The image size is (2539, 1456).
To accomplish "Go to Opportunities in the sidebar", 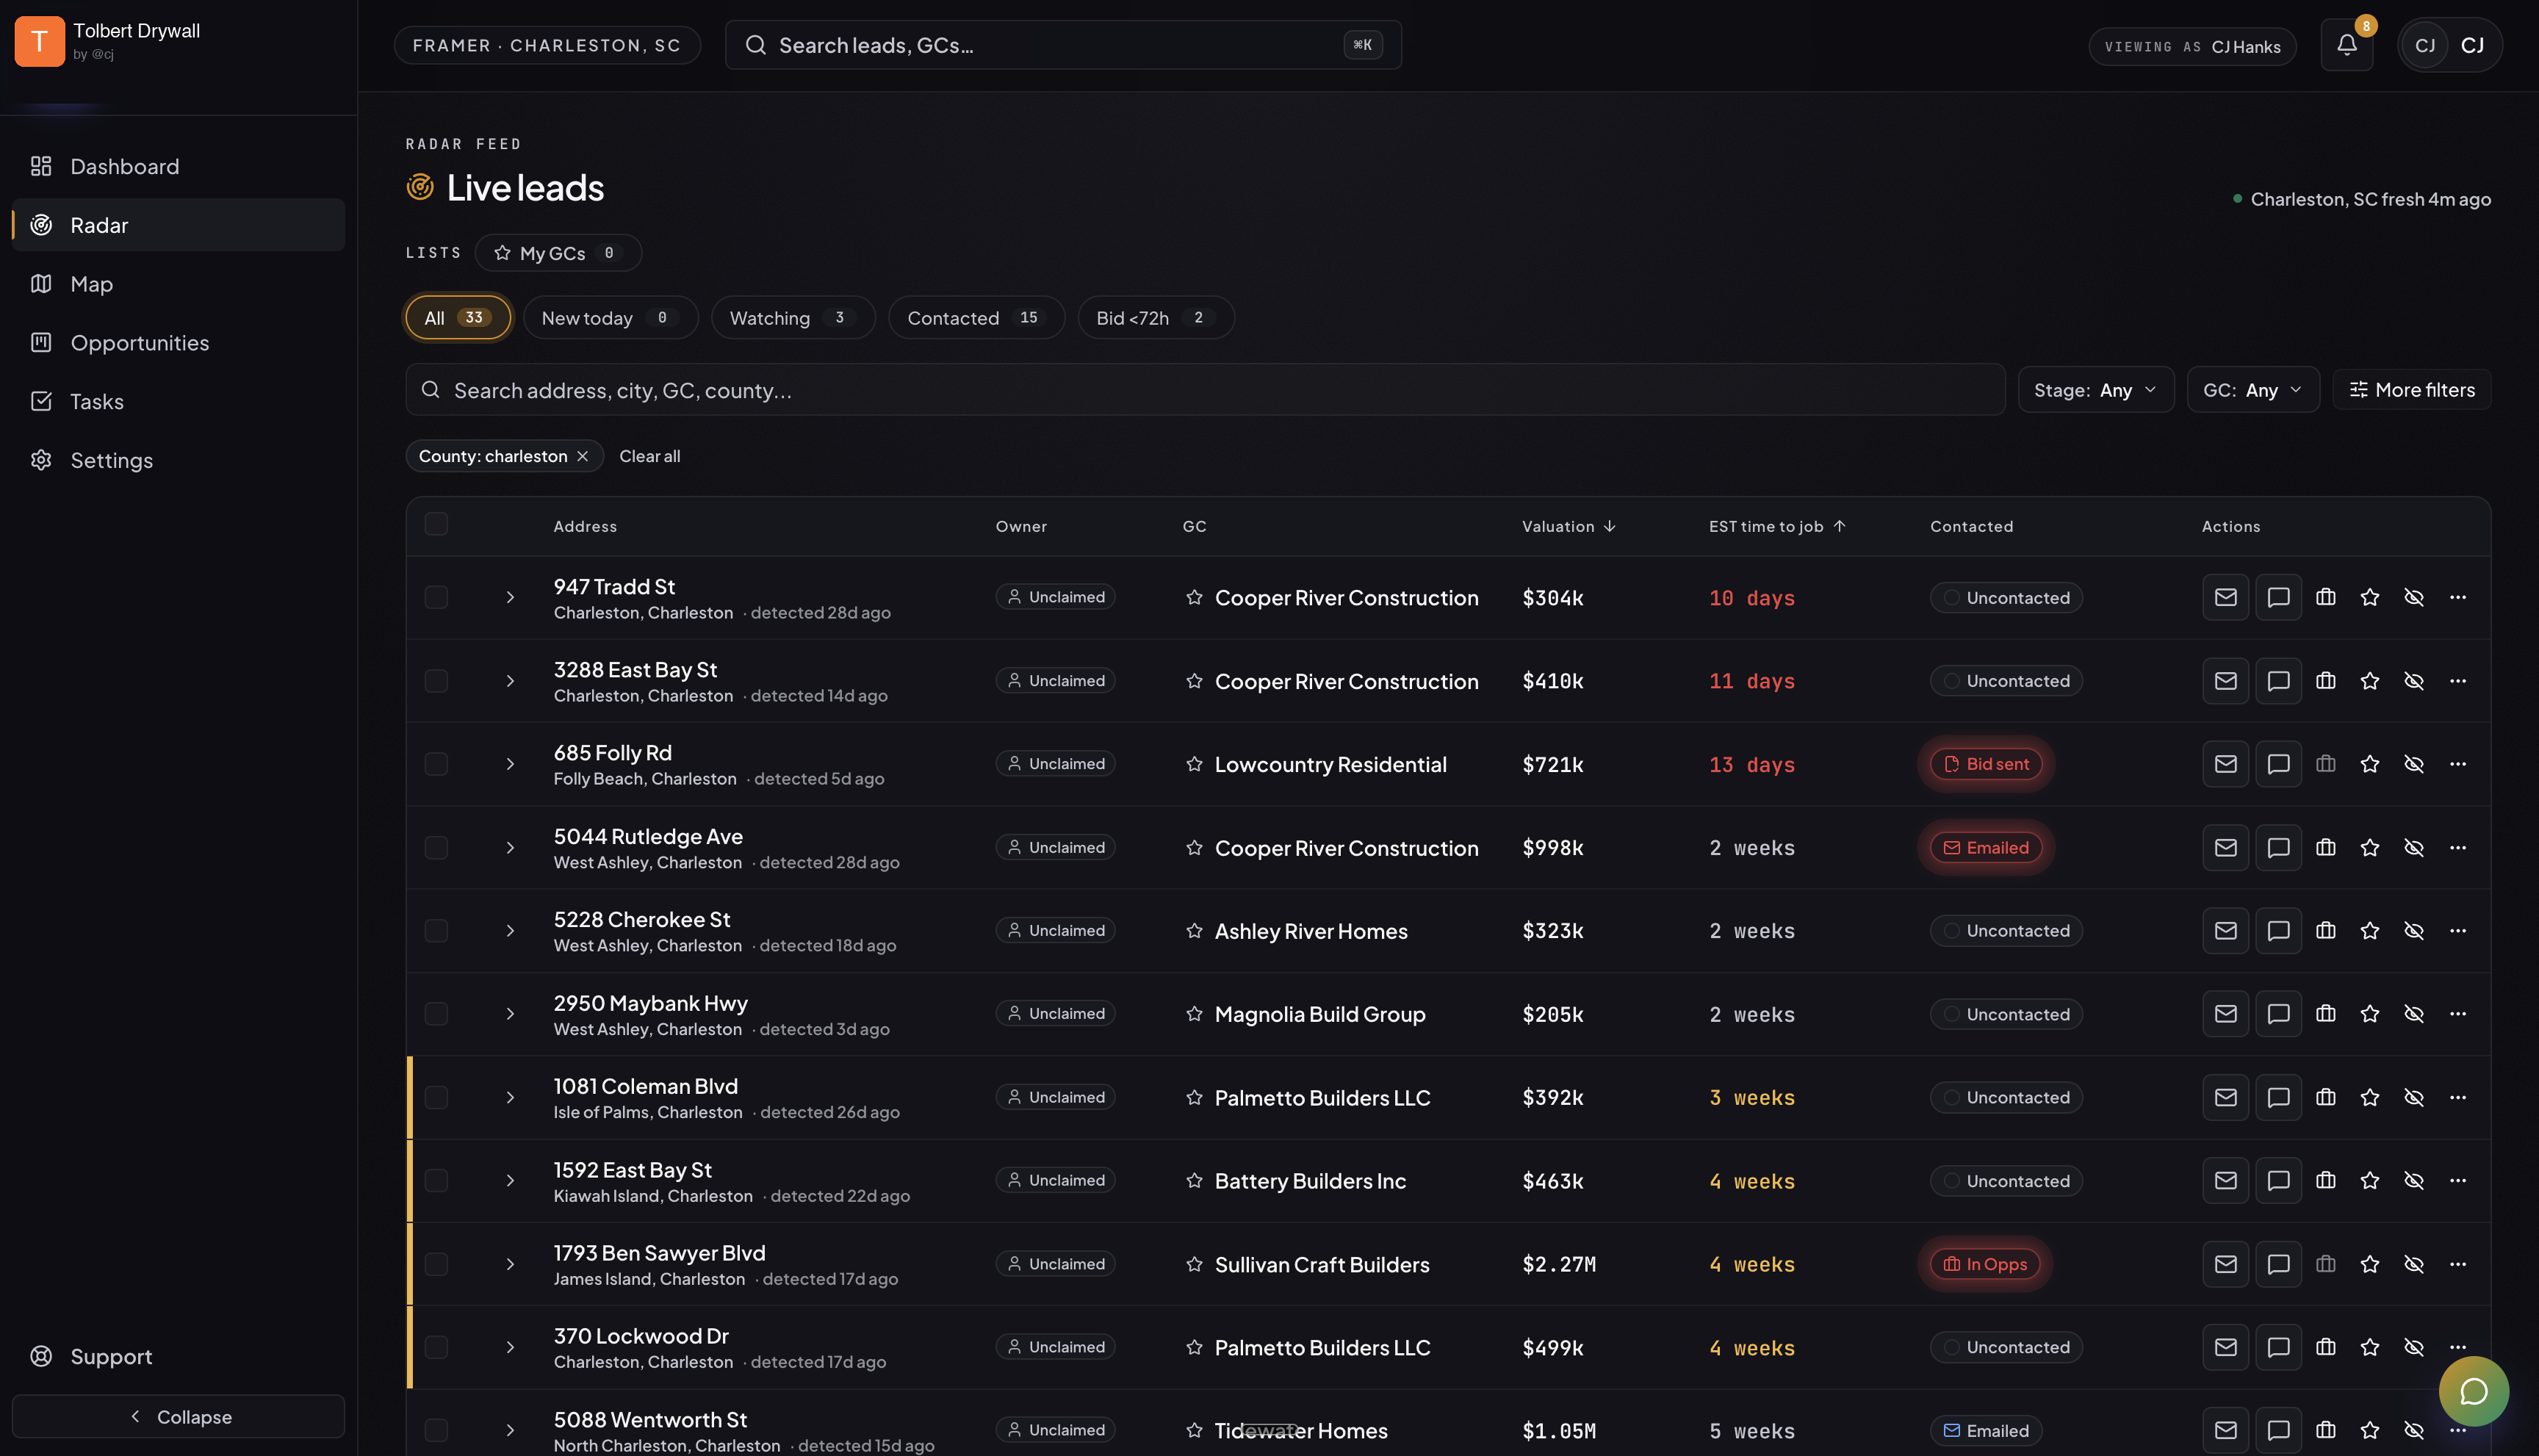I will [140, 343].
